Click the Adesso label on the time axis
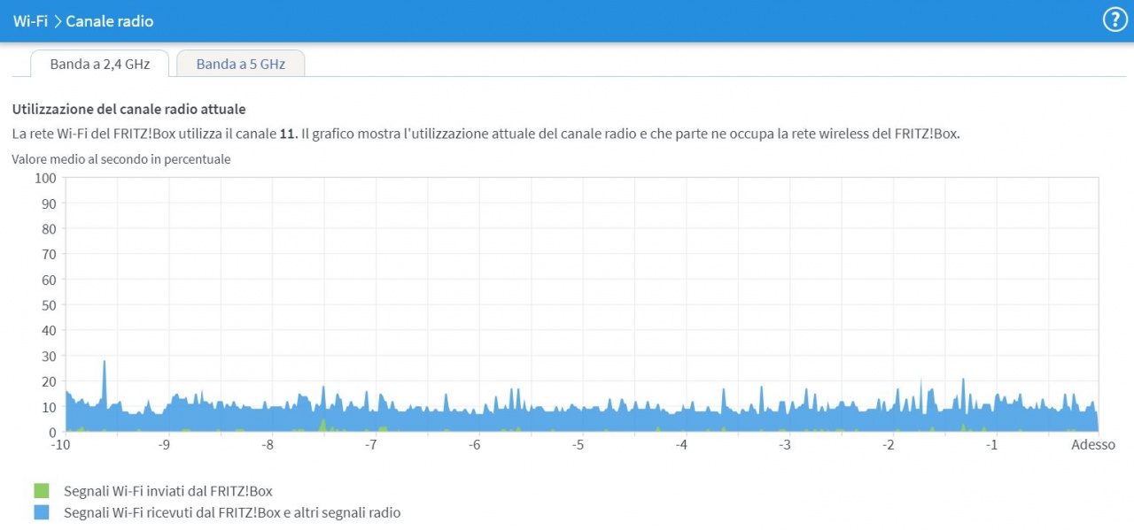Screen dimensions: 1134x530 click(x=1093, y=444)
